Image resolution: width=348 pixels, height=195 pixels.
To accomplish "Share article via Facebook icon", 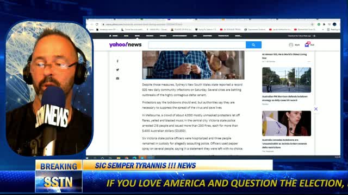I will [117, 61].
